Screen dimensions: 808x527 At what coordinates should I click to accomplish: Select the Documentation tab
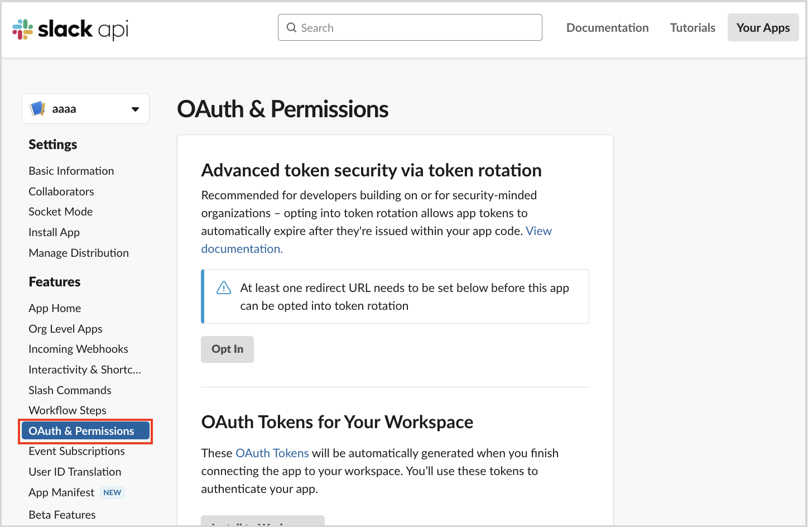tap(607, 27)
